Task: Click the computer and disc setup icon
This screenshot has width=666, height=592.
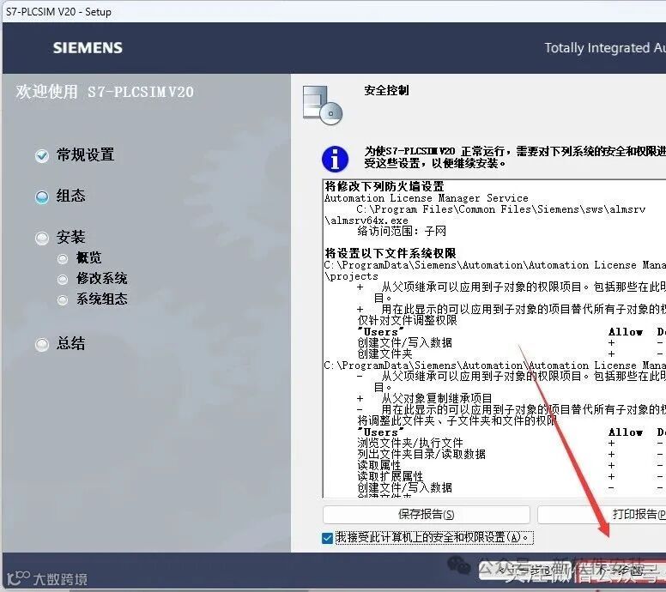Action: pos(323,105)
